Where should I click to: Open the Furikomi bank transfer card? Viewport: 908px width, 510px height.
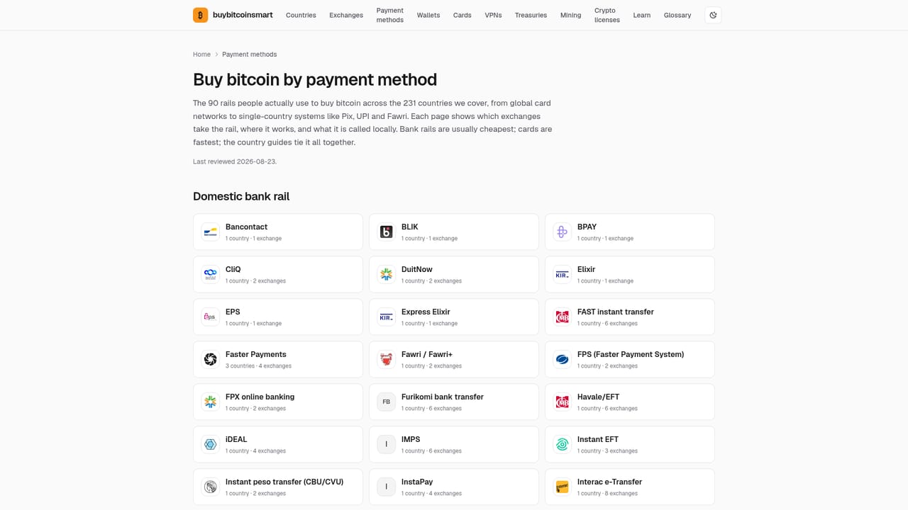tap(454, 402)
